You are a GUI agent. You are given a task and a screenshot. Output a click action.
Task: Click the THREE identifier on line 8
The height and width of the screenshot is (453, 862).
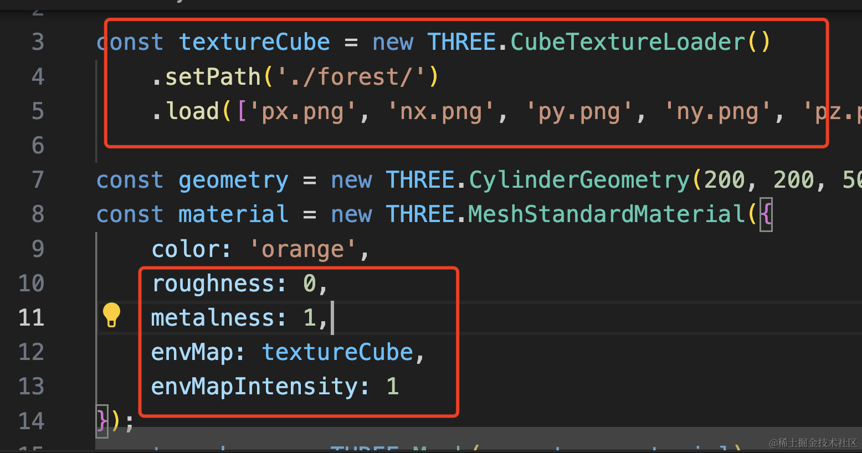click(x=420, y=214)
